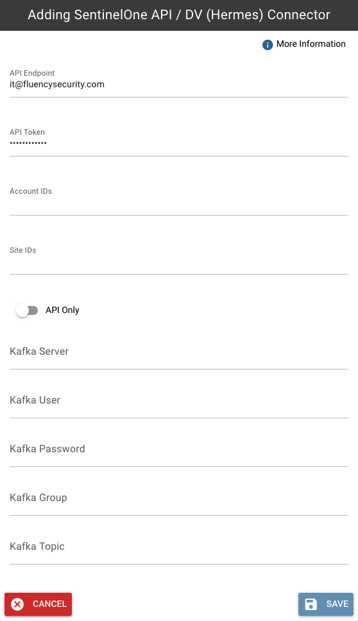The image size is (358, 621).
Task: Click the blue info circle icon
Action: (268, 45)
